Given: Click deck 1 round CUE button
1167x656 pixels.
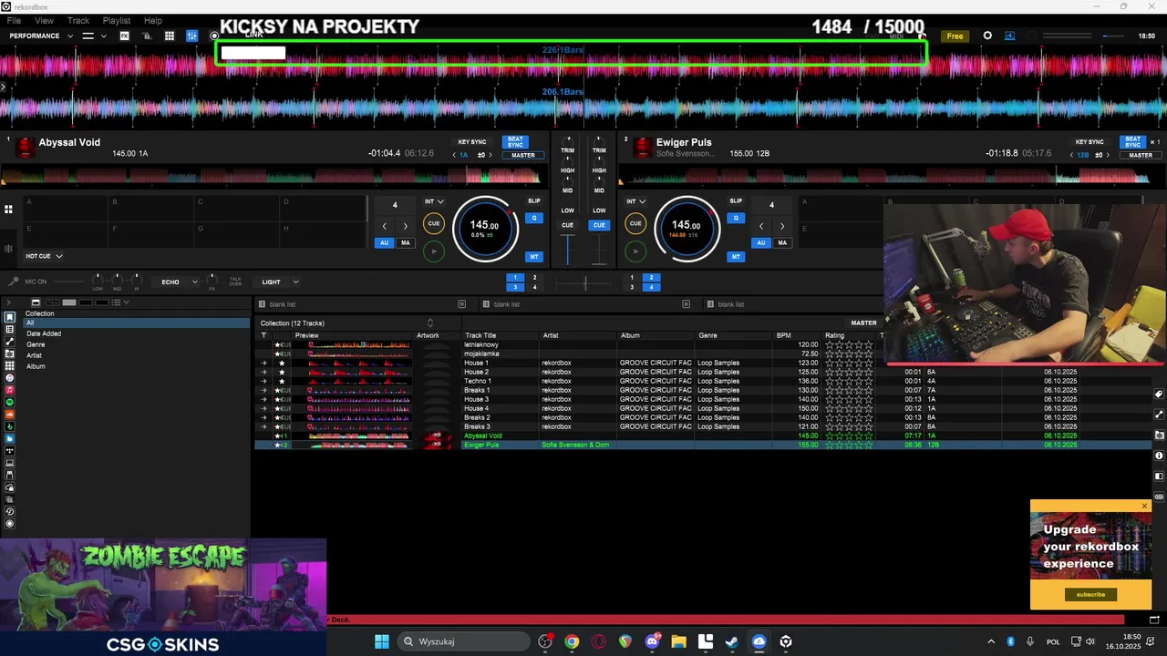Looking at the screenshot, I should tap(434, 223).
